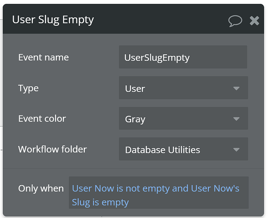Image resolution: width=269 pixels, height=218 pixels.
Task: Close the User Slug Empty panel
Action: [x=254, y=20]
